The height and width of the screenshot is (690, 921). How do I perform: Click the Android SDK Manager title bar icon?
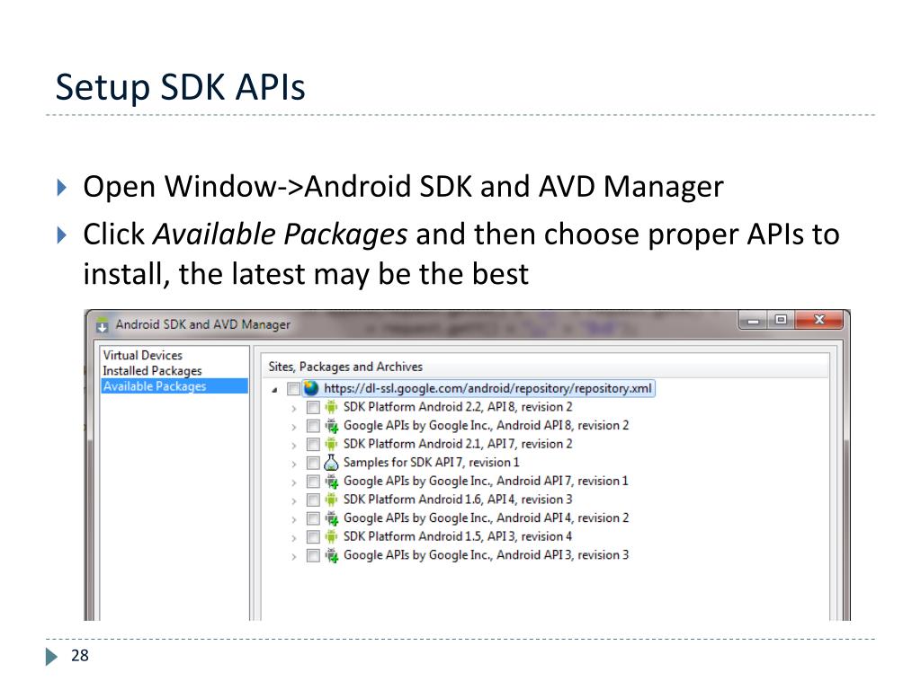103,324
